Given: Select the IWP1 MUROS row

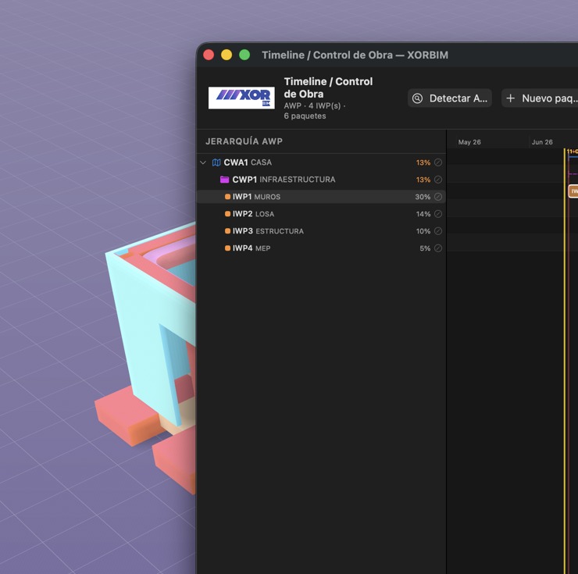Looking at the screenshot, I should 321,197.
